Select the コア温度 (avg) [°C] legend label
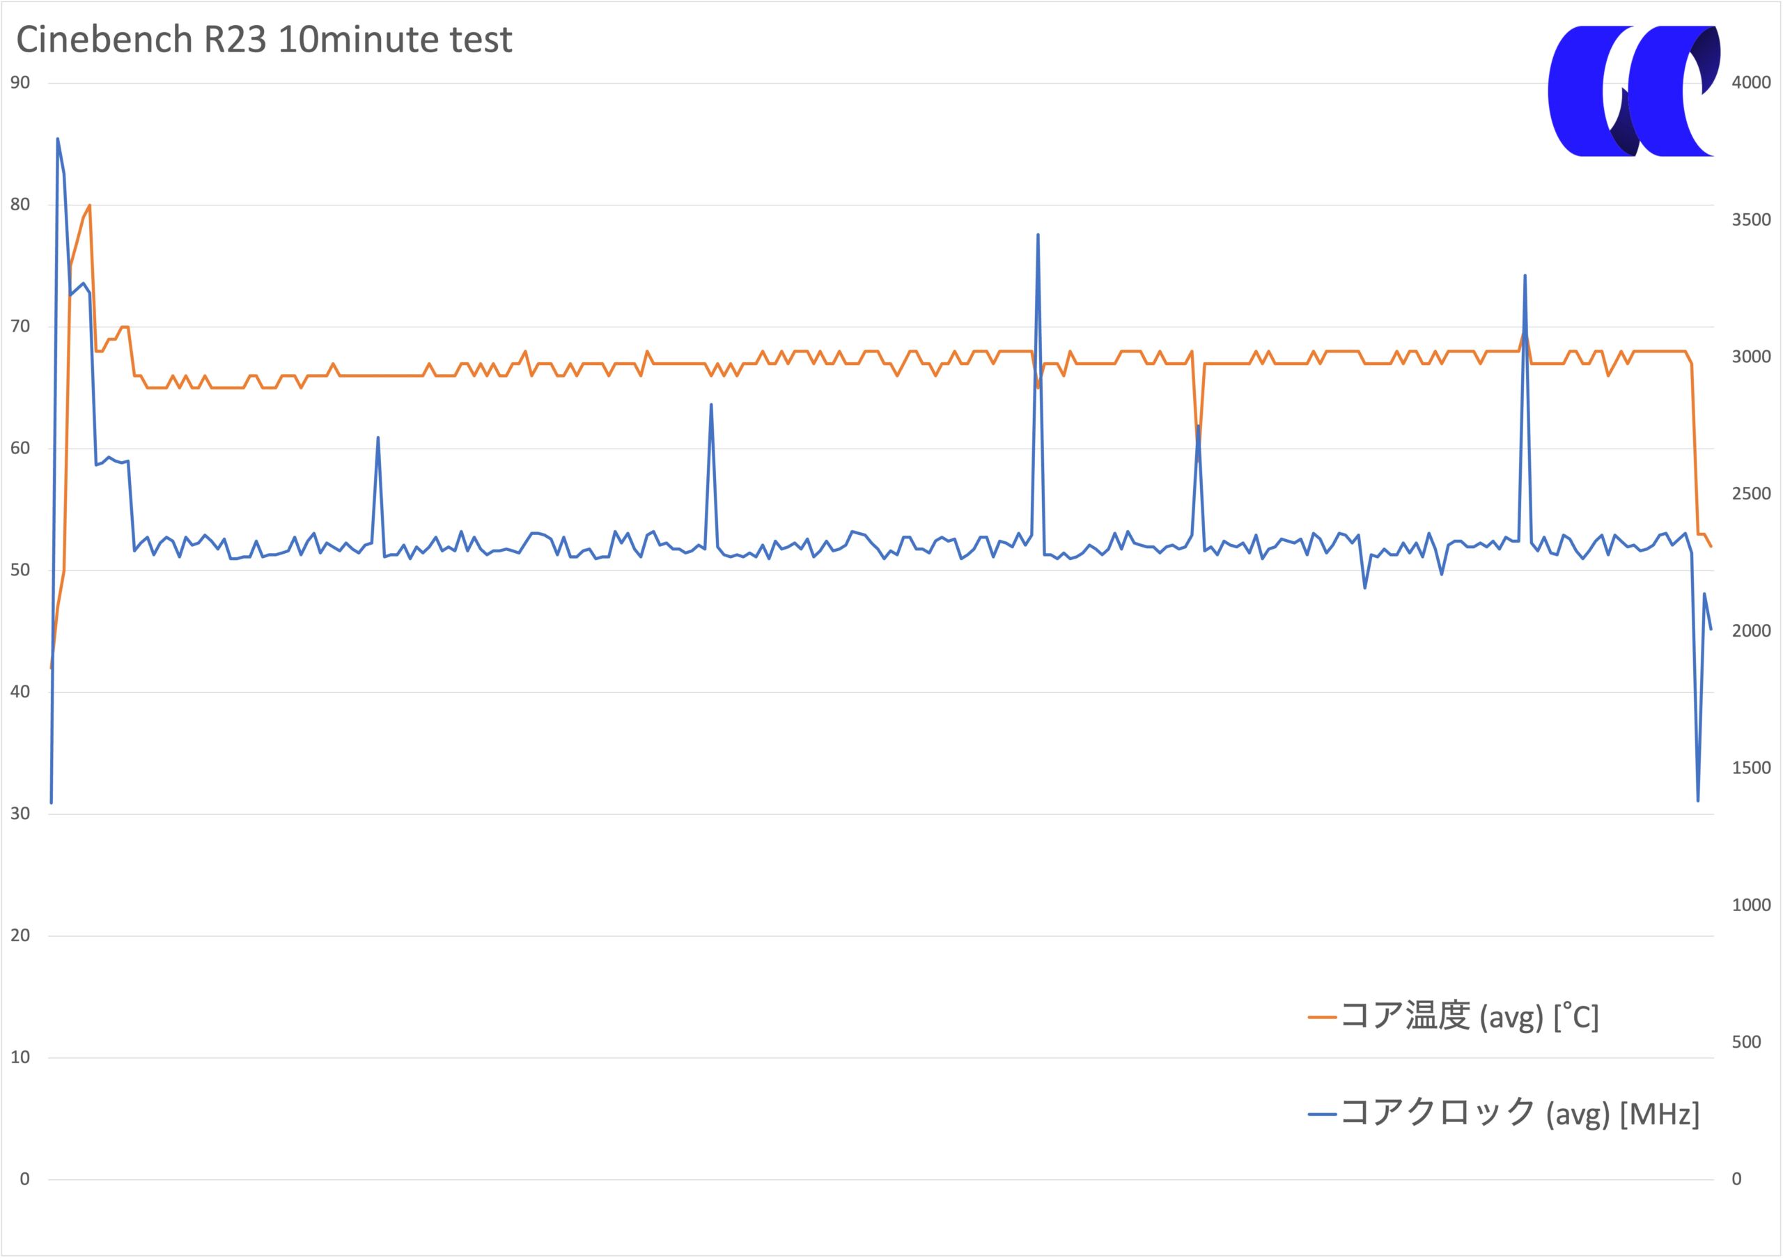The image size is (1783, 1258). coord(1470,1016)
